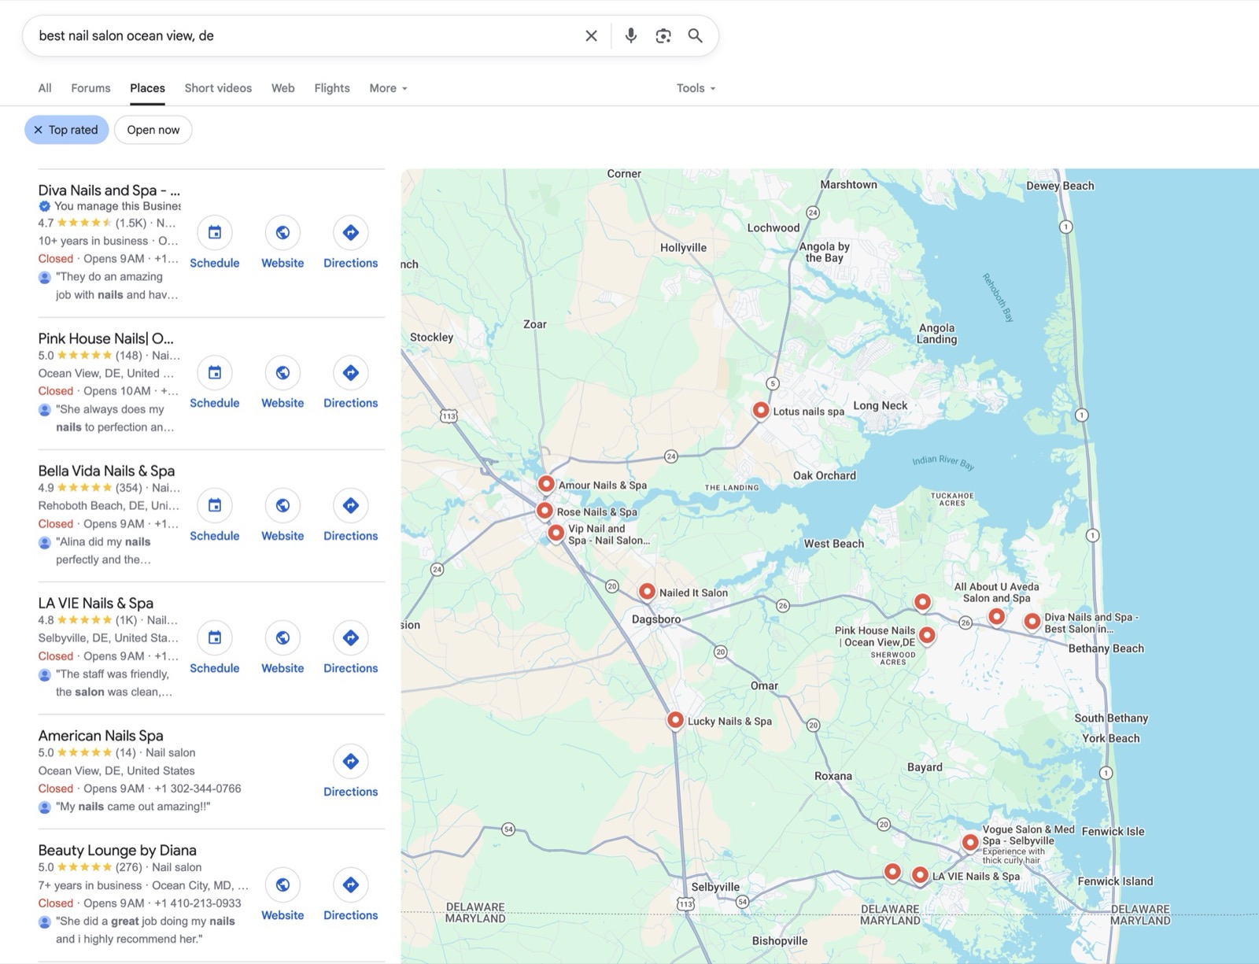Select Amour Nails & Spa map pin

pos(546,483)
